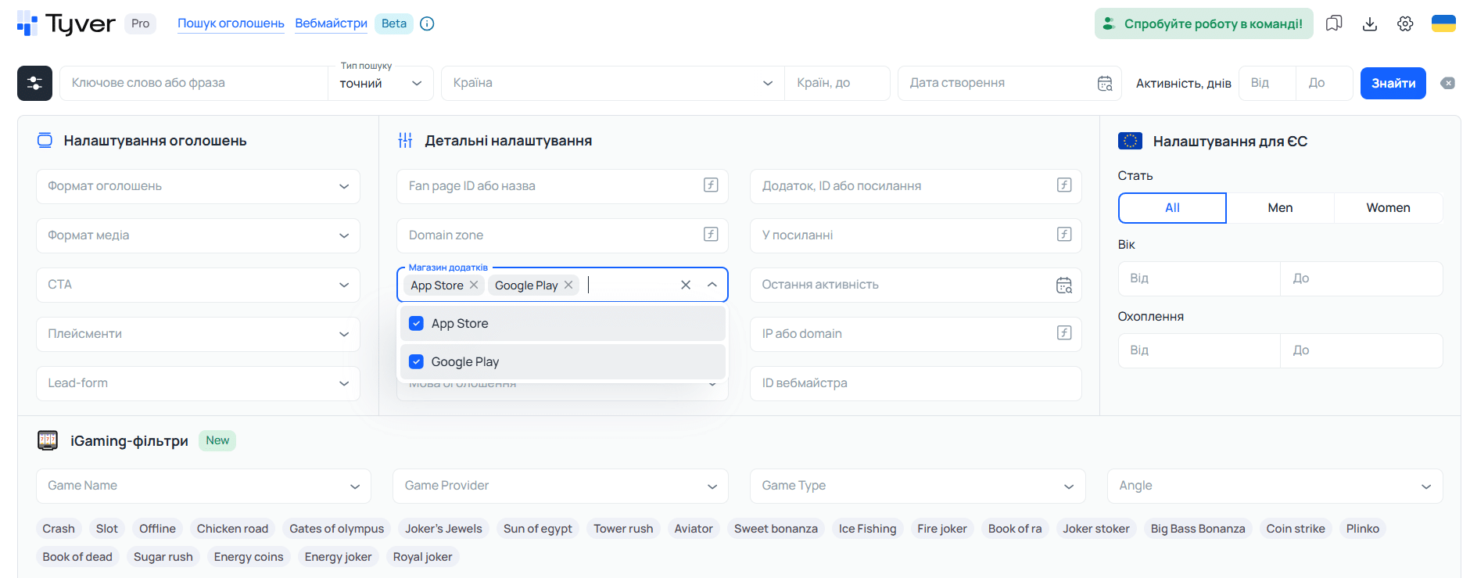Image resolution: width=1470 pixels, height=578 pixels.
Task: Open the Плейсменти dropdown
Action: 198,334
